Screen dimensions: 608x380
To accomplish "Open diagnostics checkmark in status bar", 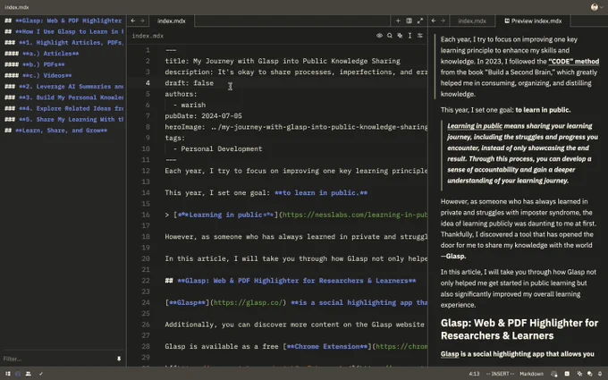I will [x=41, y=374].
